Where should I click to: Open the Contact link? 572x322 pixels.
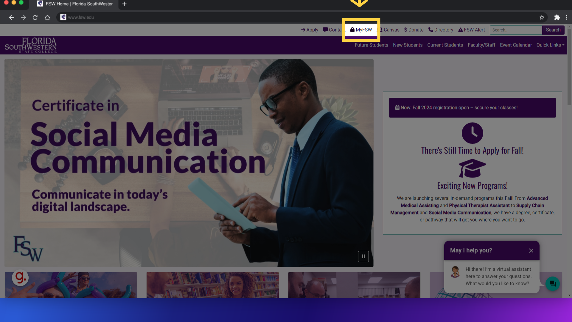(x=334, y=30)
